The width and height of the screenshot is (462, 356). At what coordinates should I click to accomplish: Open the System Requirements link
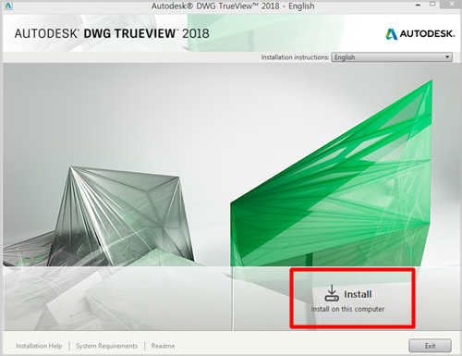coord(106,346)
